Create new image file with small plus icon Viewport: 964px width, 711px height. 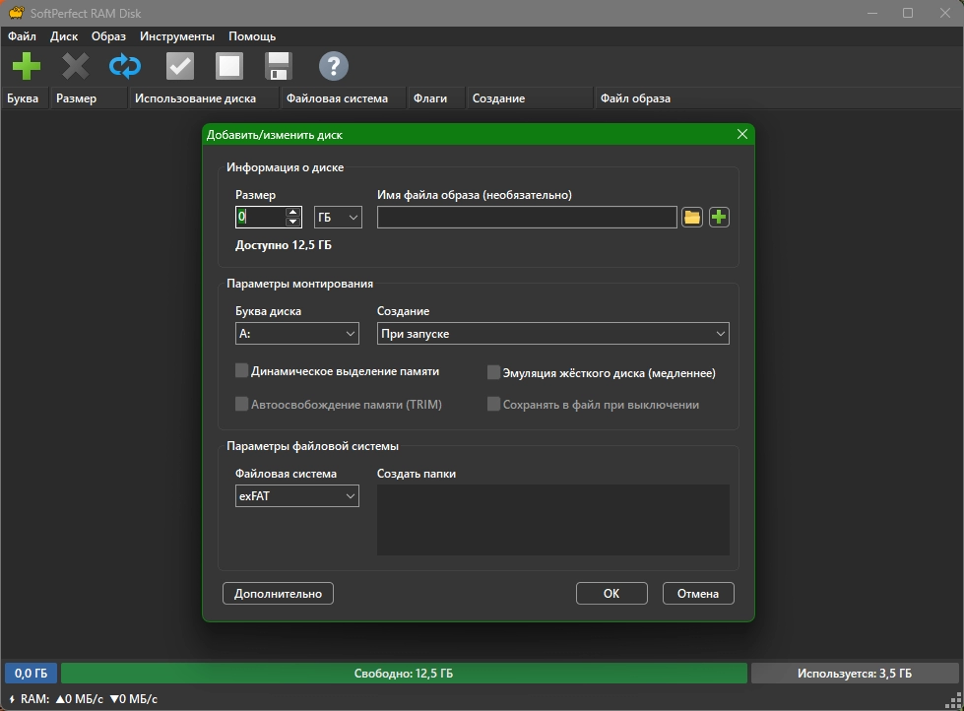719,217
